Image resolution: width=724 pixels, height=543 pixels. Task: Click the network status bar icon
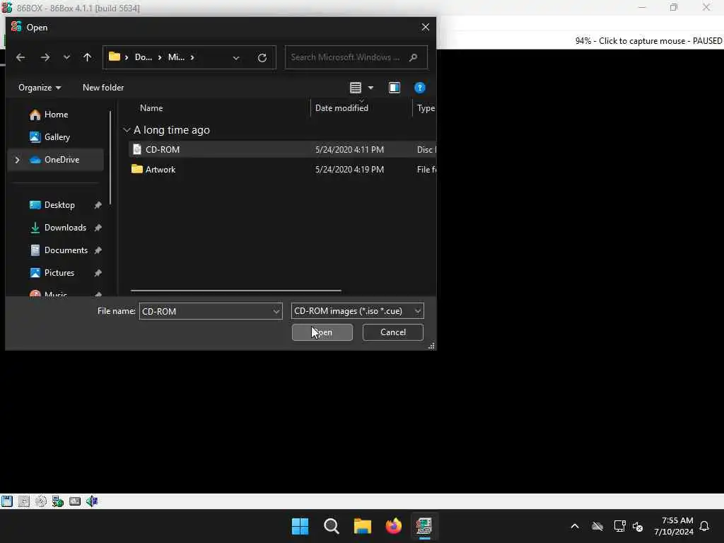[x=58, y=501]
